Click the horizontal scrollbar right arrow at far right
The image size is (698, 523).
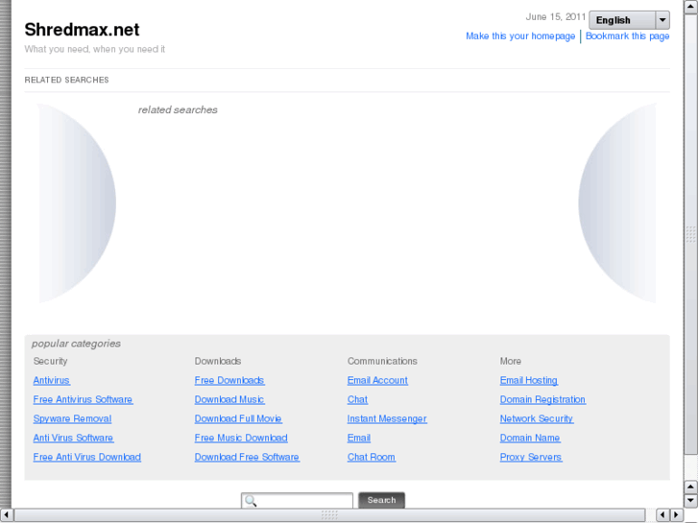pos(677,515)
